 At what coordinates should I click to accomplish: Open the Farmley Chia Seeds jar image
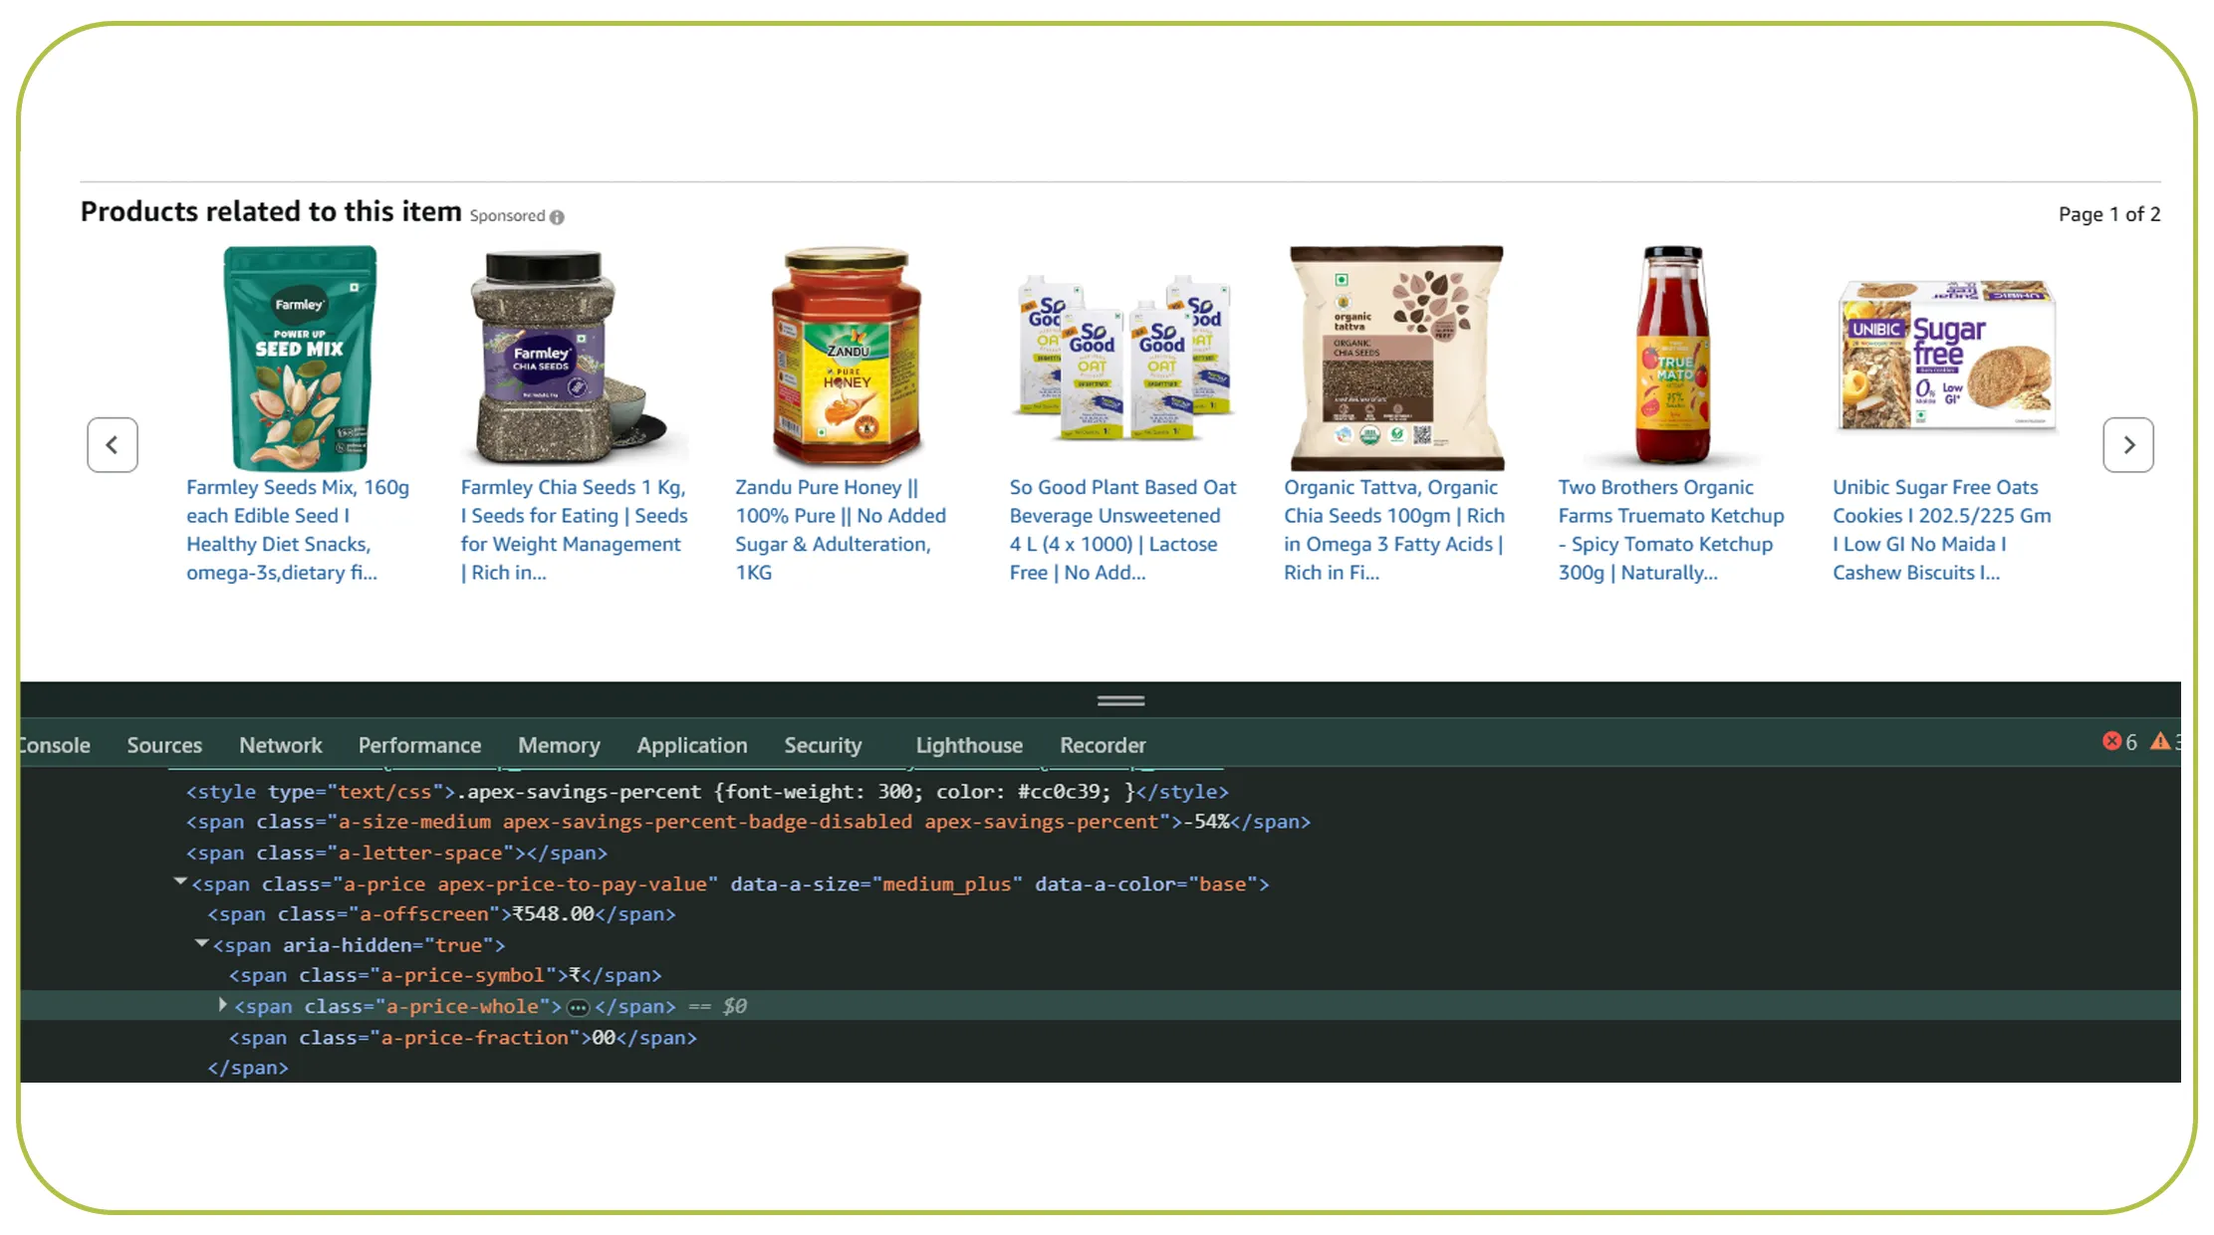point(576,358)
